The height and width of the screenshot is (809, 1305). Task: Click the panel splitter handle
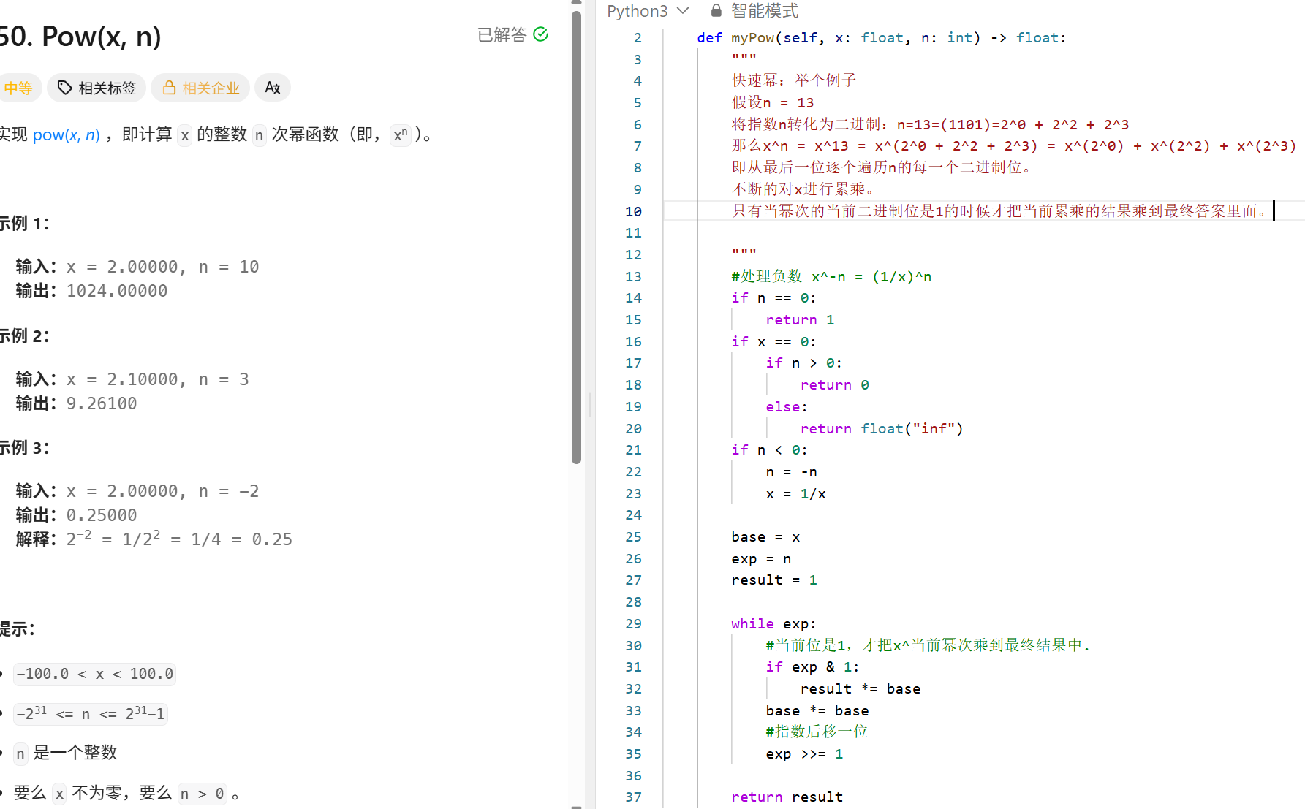click(589, 404)
